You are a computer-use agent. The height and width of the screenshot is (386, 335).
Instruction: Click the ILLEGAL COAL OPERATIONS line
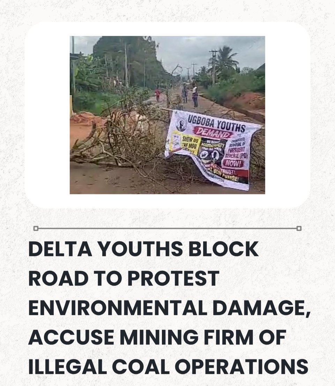point(168,366)
